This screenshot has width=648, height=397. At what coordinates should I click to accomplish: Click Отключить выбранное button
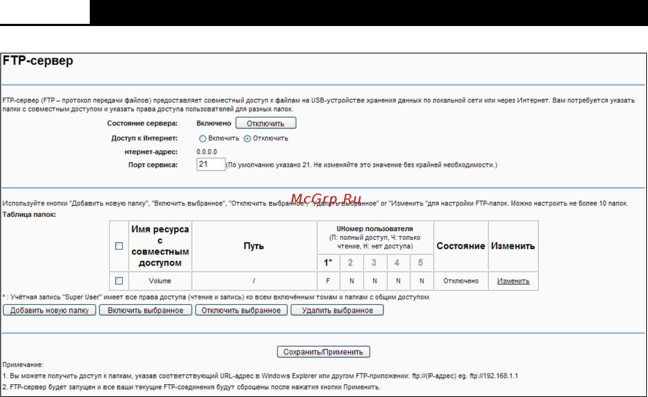(x=241, y=310)
